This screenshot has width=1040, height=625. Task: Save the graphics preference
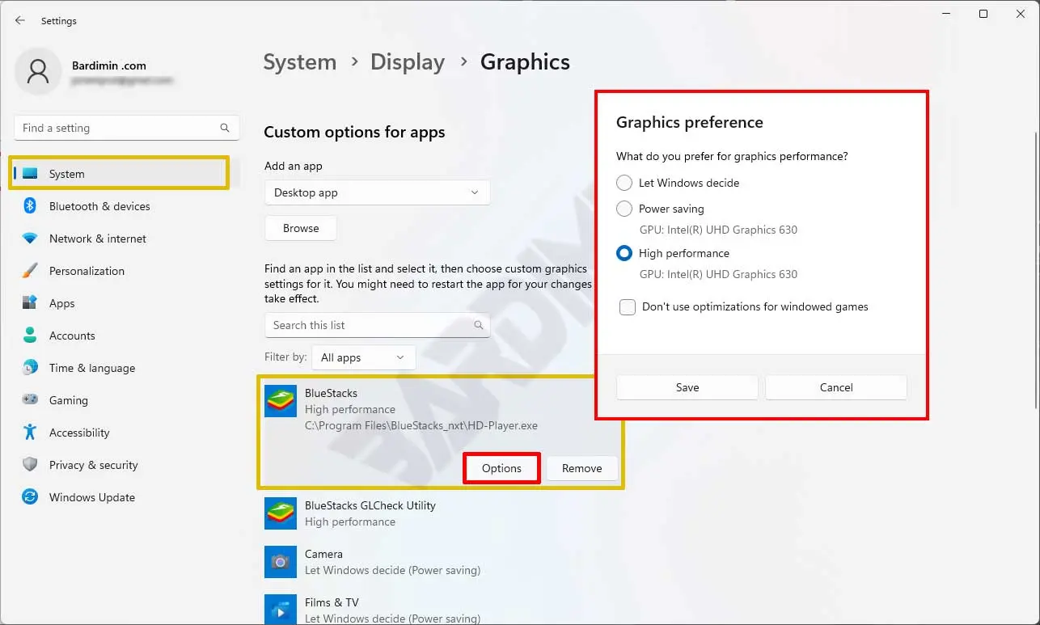[687, 387]
